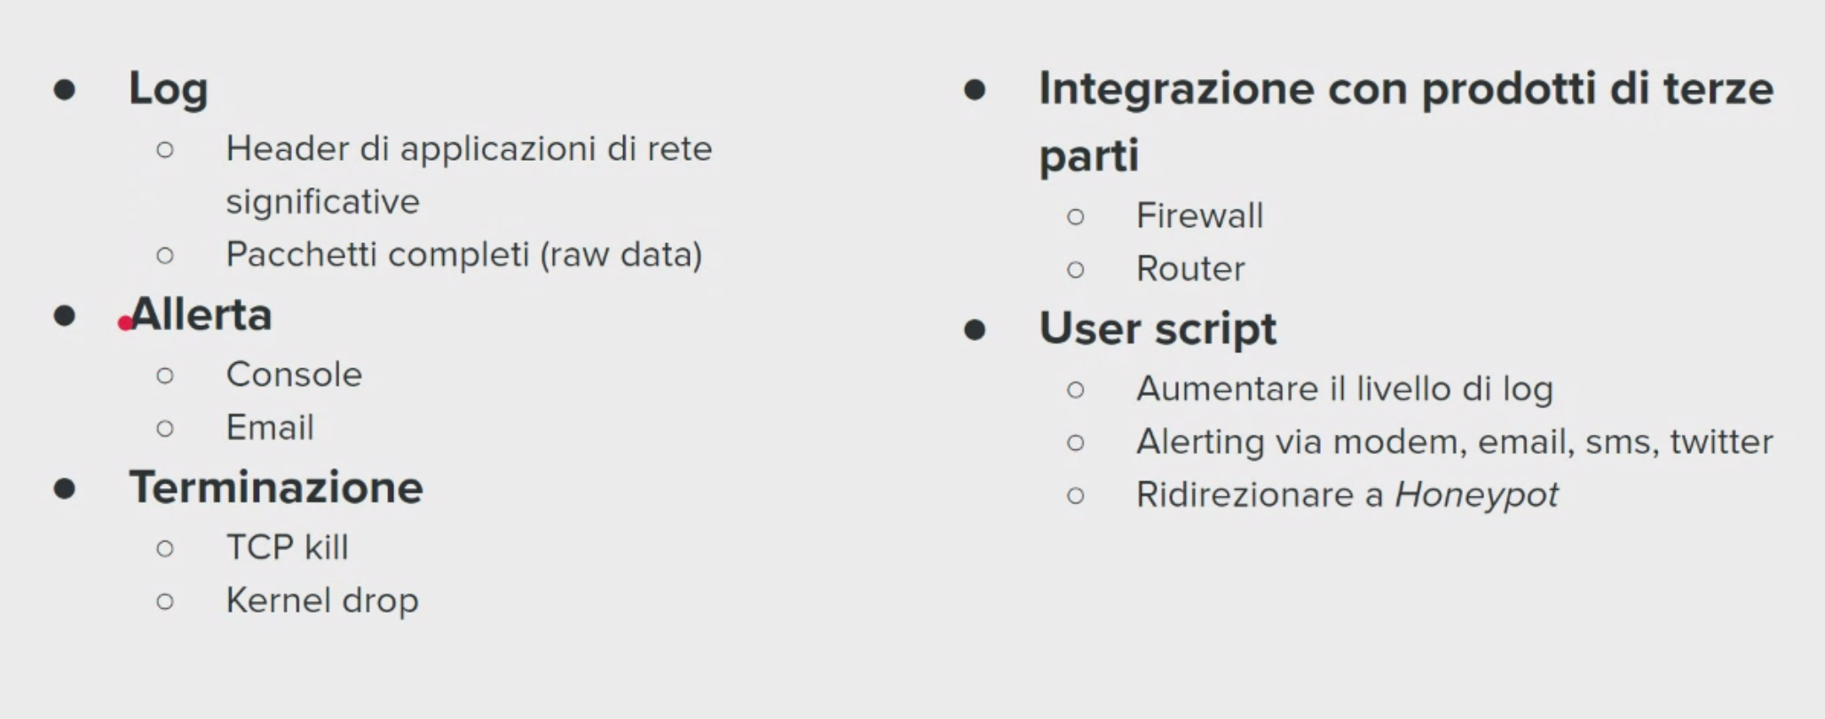The height and width of the screenshot is (719, 1825).
Task: Click "Alerting via modem, email, sms, twitter"
Action: point(1454,442)
